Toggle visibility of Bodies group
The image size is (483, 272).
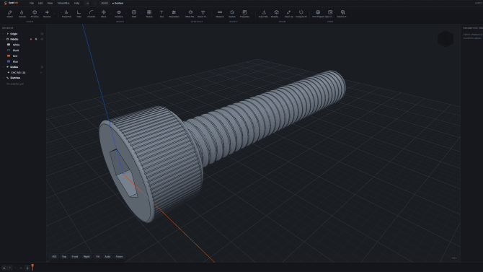tap(42, 67)
